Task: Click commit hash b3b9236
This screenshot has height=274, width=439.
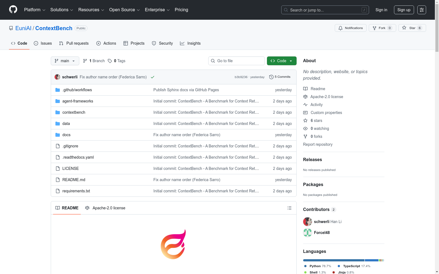Action: [241, 77]
